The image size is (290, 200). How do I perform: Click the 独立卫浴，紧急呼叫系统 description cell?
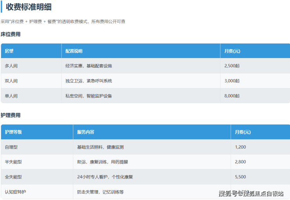[x=89, y=81]
